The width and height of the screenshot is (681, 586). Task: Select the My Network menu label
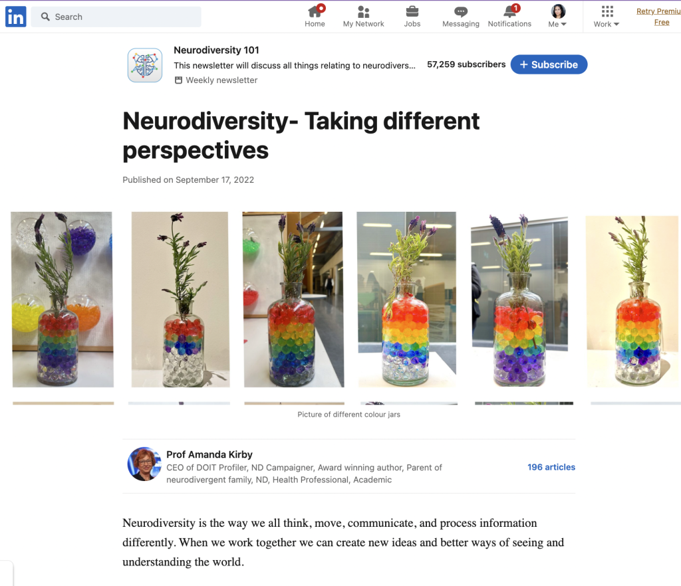pyautogui.click(x=364, y=24)
